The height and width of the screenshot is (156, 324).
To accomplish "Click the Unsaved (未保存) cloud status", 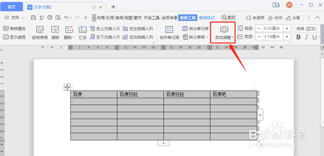I will click(255, 18).
